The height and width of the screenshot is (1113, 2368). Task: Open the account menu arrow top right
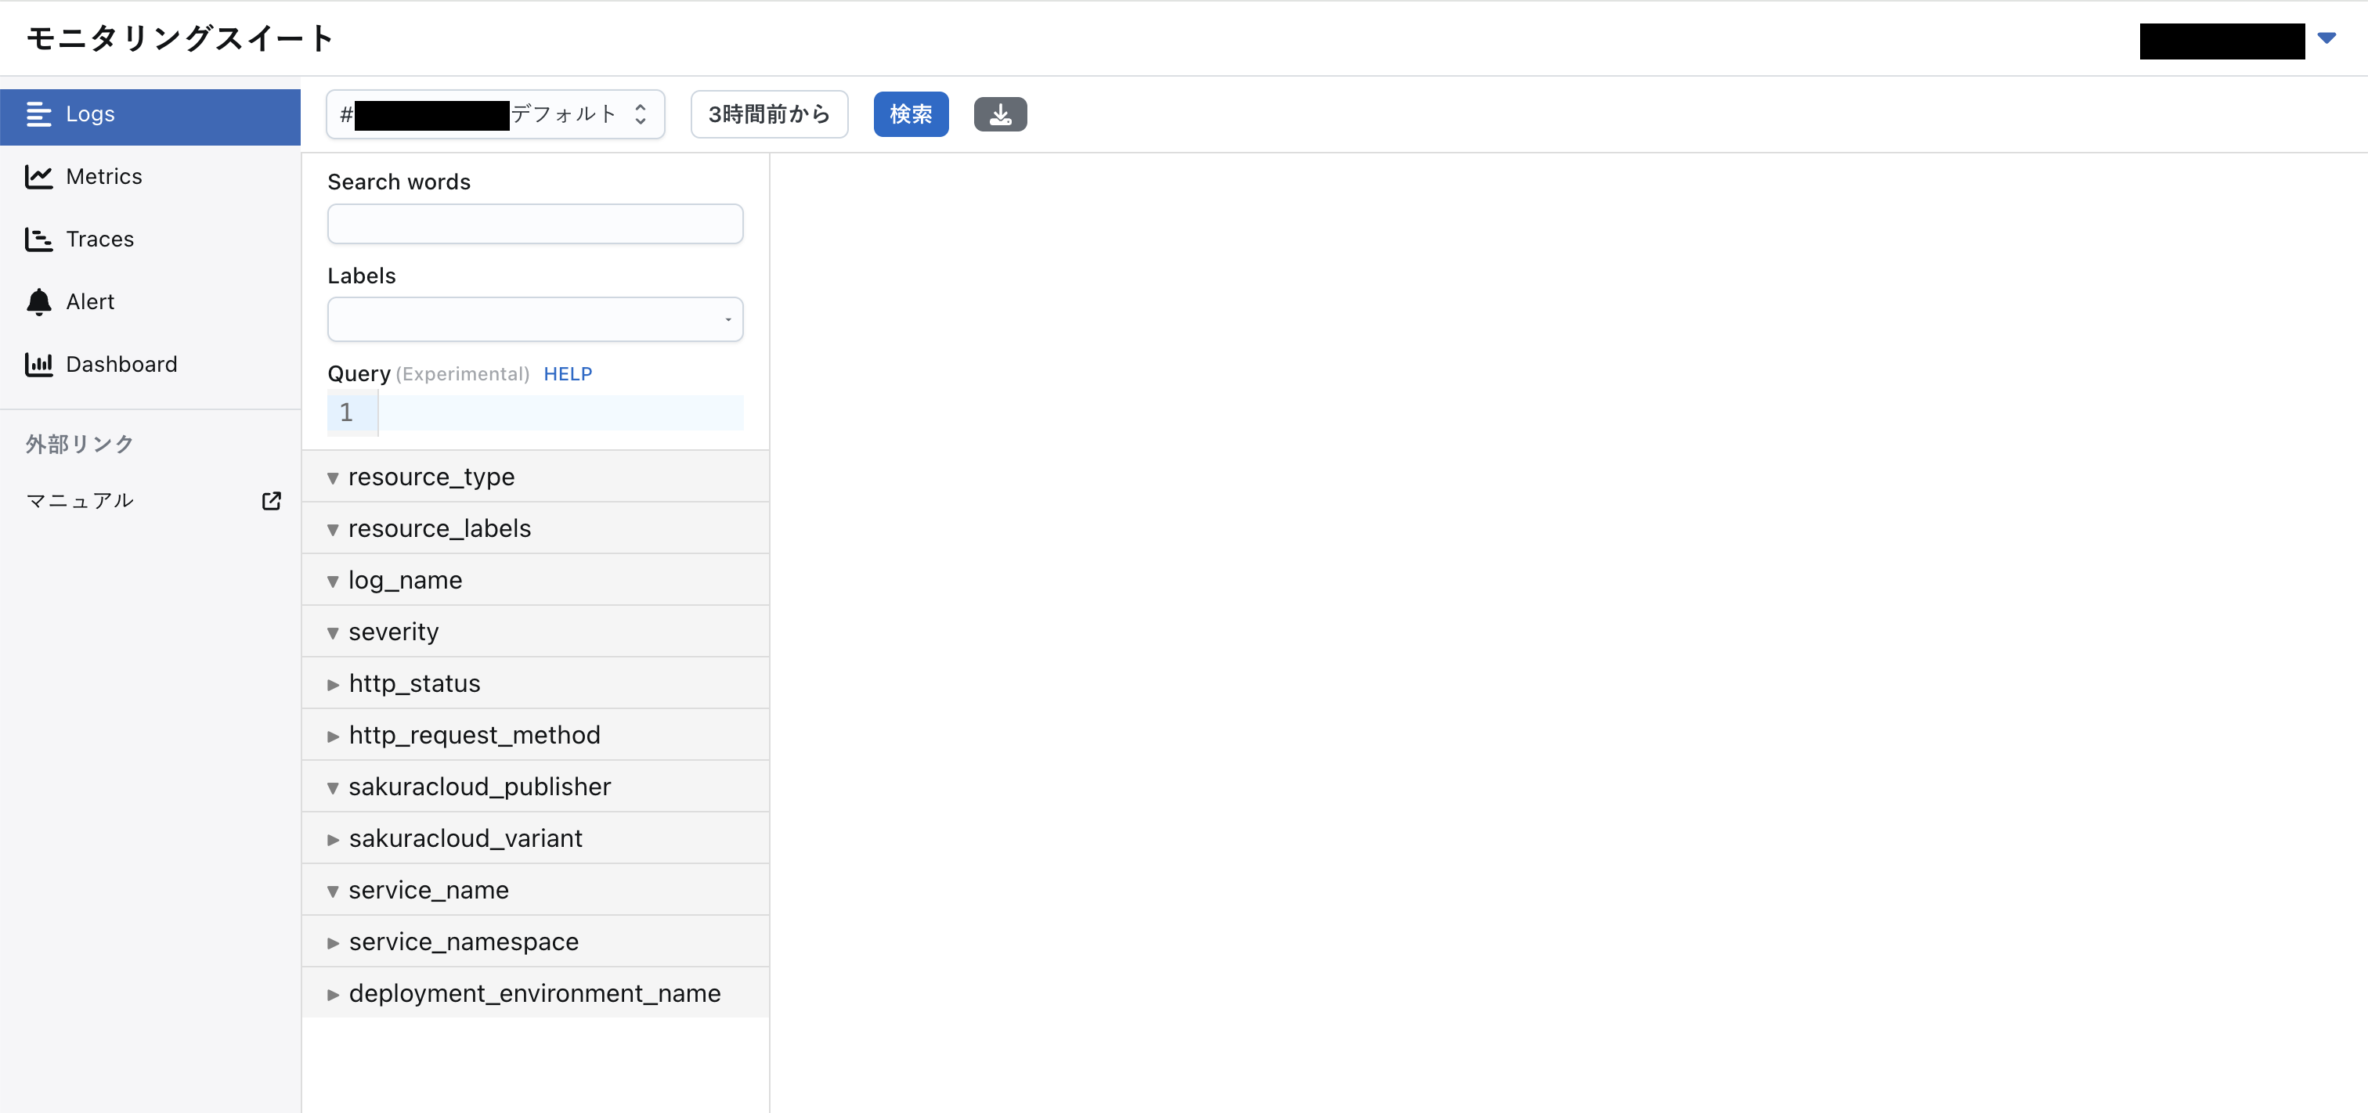(x=2326, y=38)
